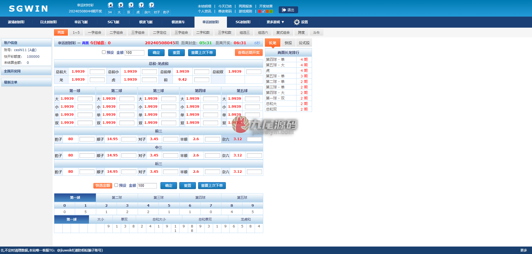
Task: Select the orange theme color swatch
Action: [267, 11]
